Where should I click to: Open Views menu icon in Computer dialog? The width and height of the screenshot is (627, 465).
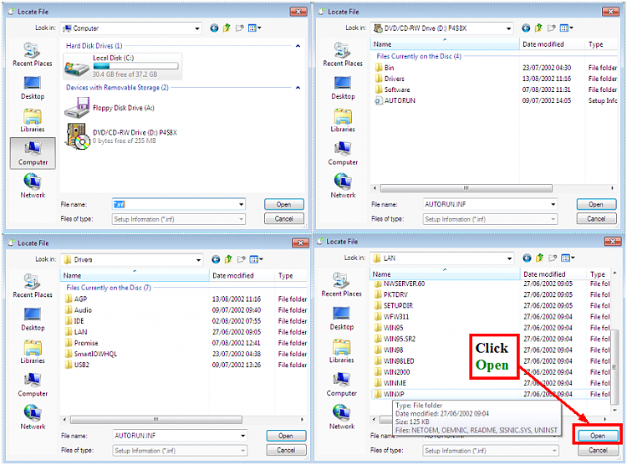tap(254, 28)
